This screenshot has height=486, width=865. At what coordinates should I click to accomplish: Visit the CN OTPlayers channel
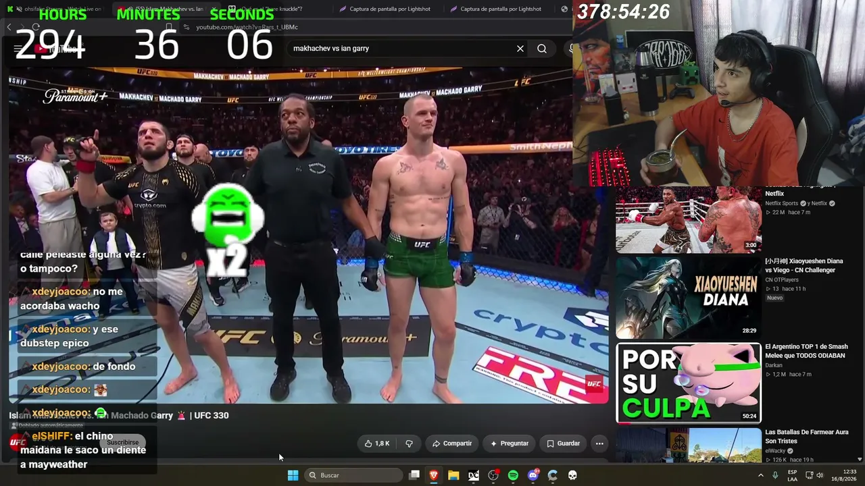pyautogui.click(x=782, y=279)
